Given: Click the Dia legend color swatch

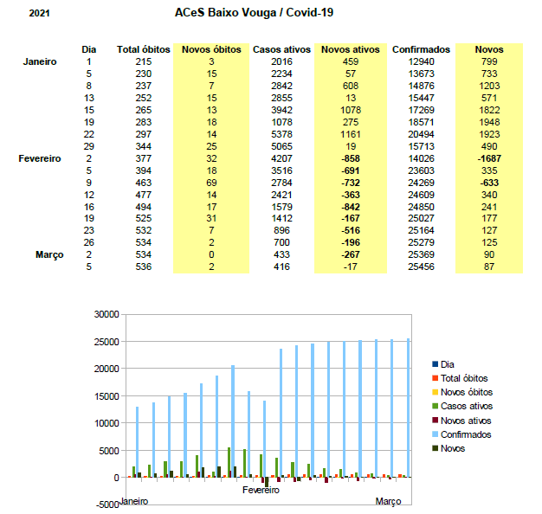Looking at the screenshot, I should coord(436,364).
